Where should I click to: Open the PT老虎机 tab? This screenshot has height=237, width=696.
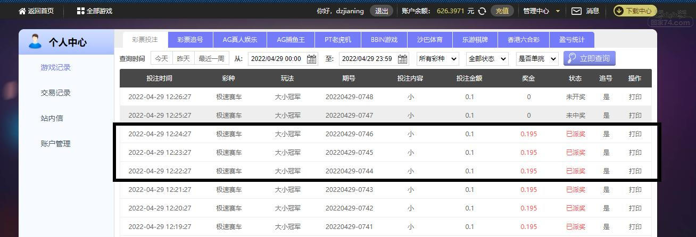tap(338, 40)
